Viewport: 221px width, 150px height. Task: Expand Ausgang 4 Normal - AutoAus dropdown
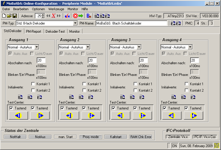tap(190, 47)
